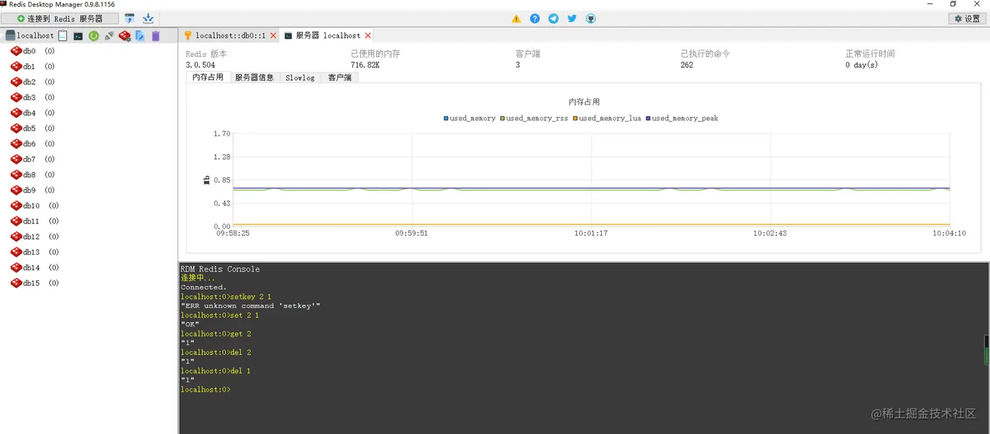Viewport: 990px width, 434px height.
Task: Open the Settings button
Action: [x=967, y=19]
